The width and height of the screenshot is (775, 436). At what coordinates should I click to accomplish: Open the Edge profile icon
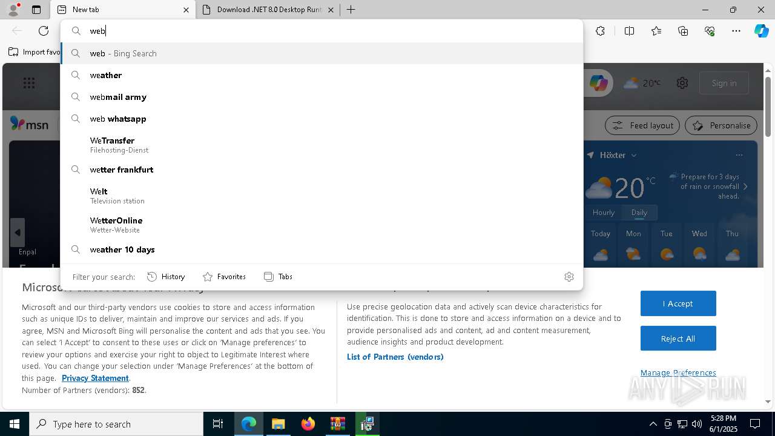tap(13, 10)
